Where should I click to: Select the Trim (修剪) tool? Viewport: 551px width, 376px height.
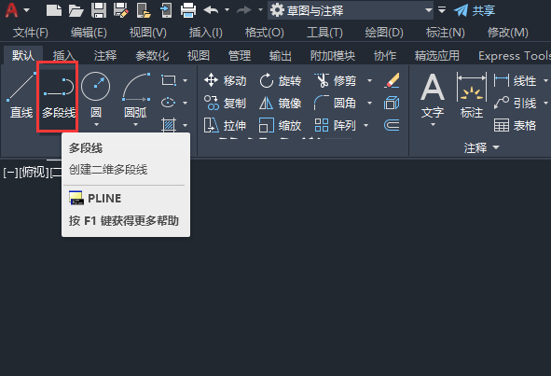(336, 80)
